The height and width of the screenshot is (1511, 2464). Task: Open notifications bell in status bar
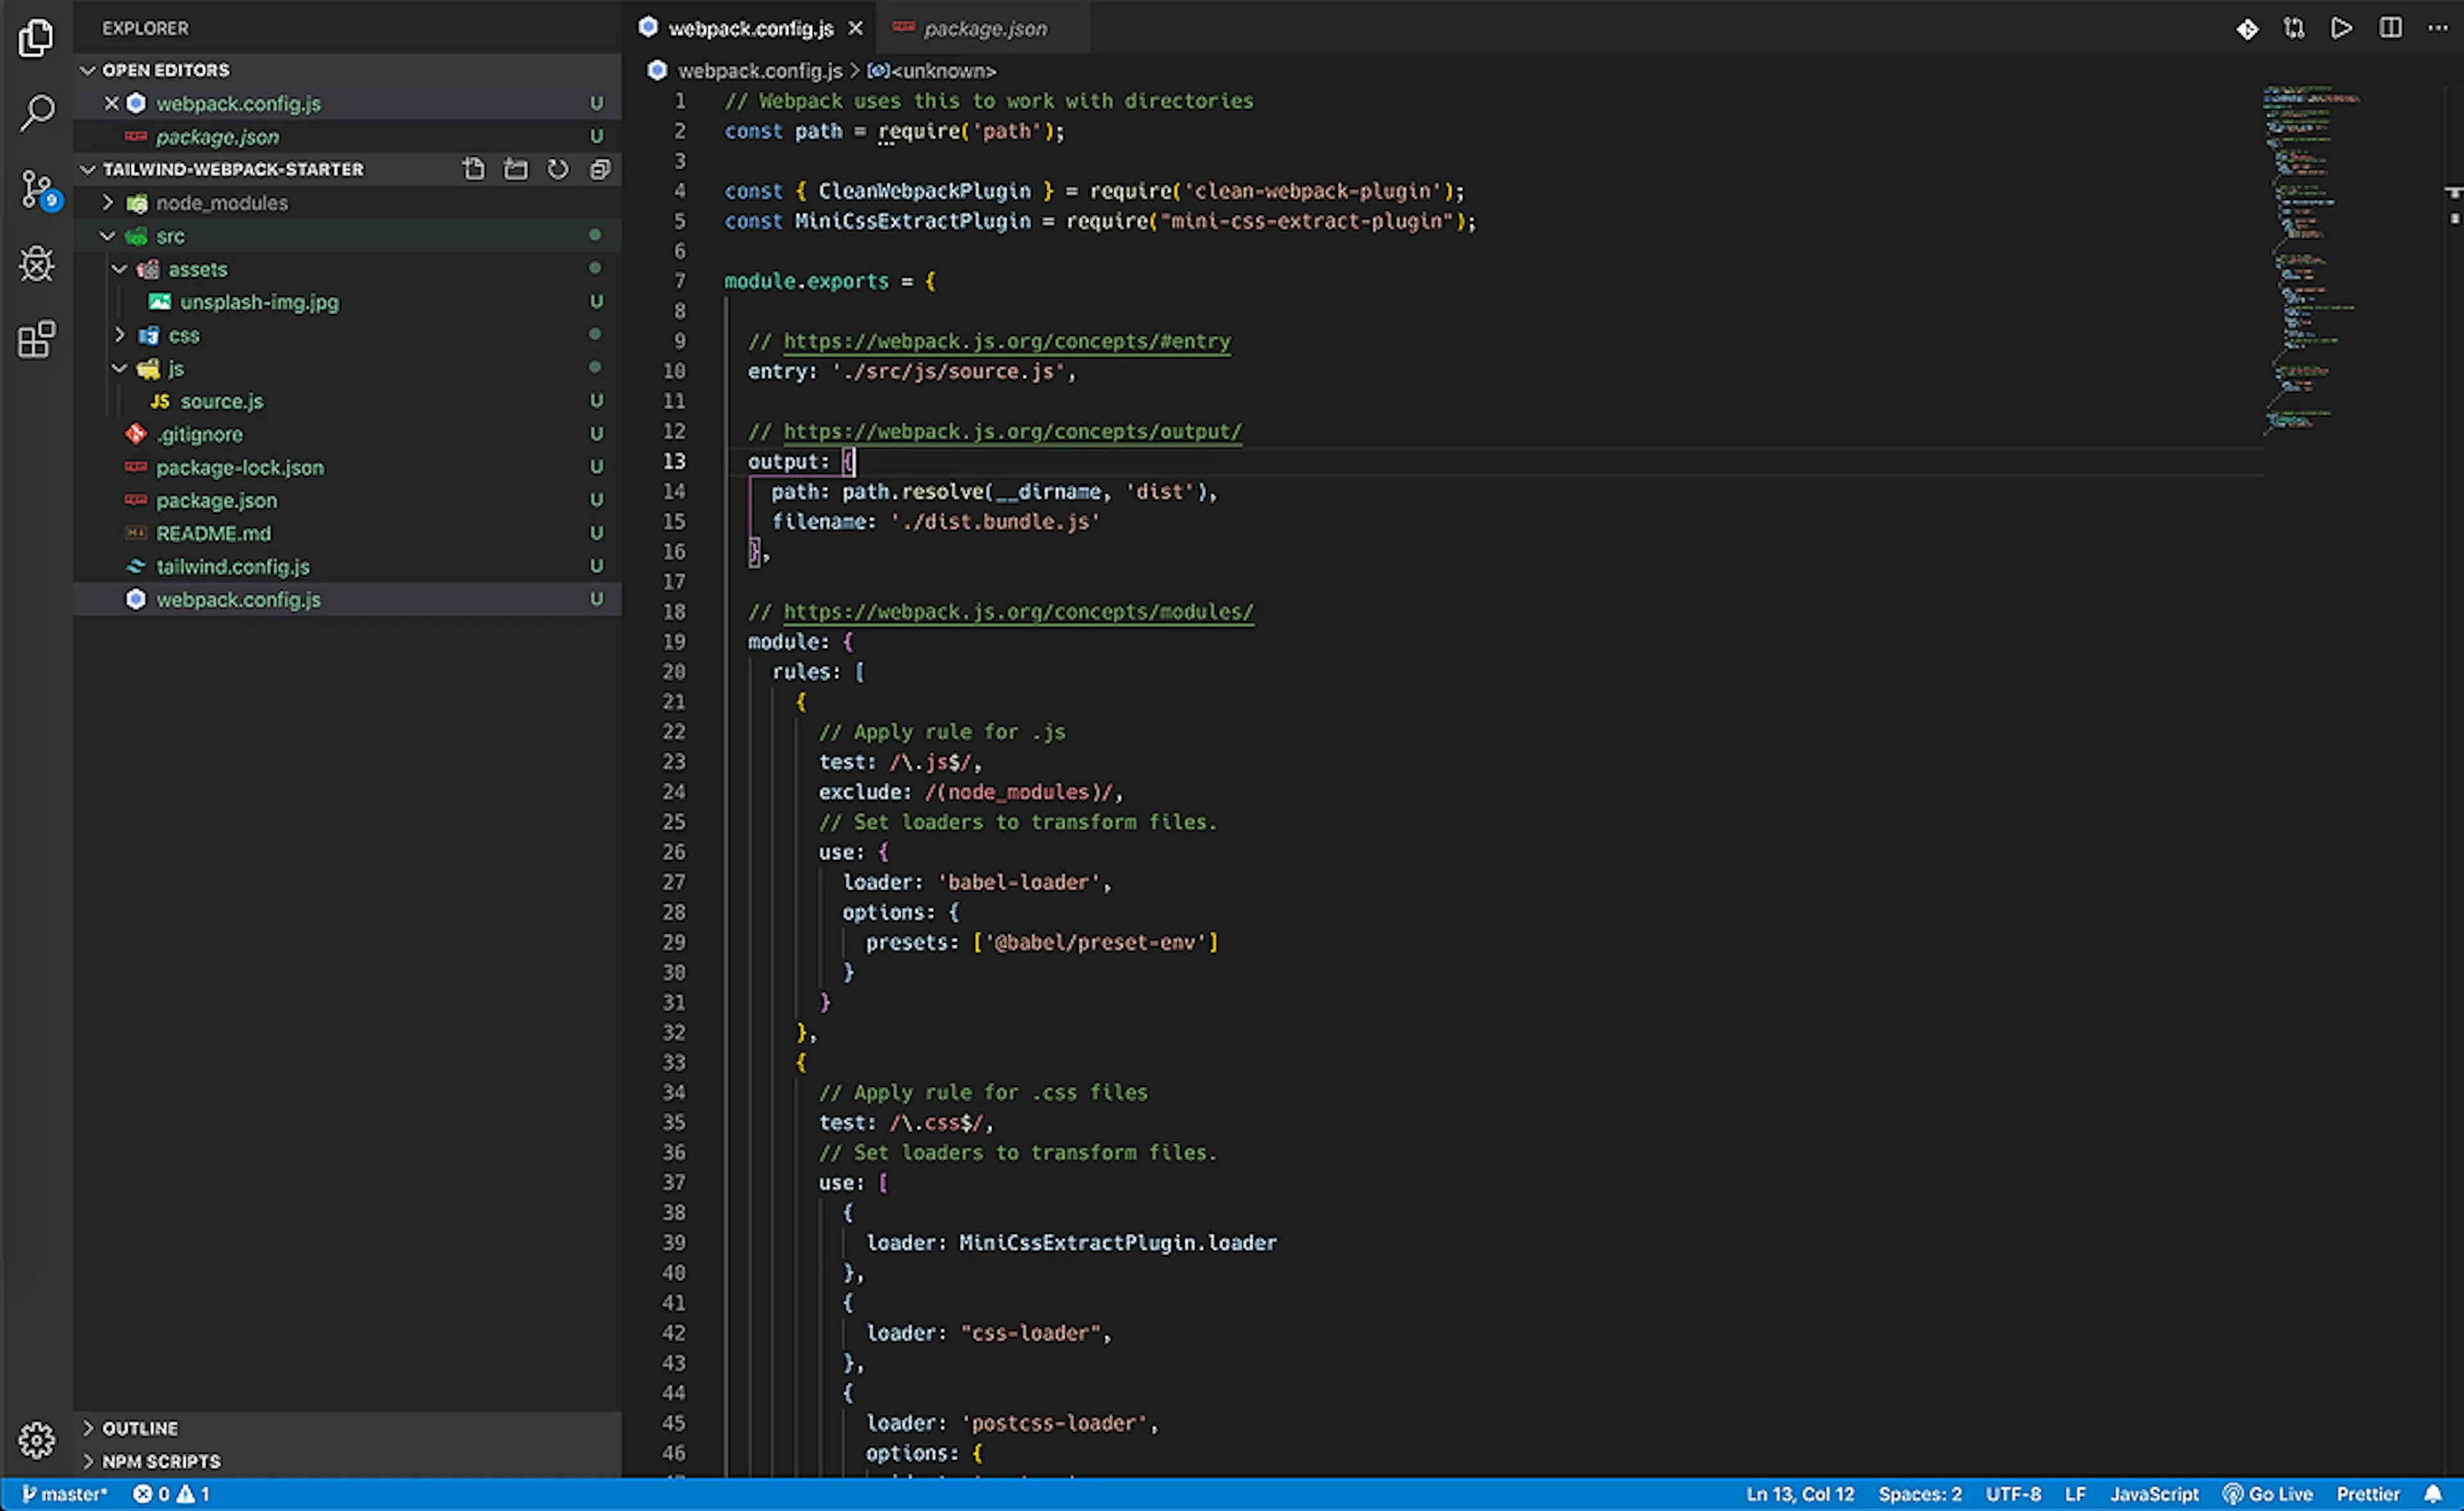[x=2433, y=1494]
